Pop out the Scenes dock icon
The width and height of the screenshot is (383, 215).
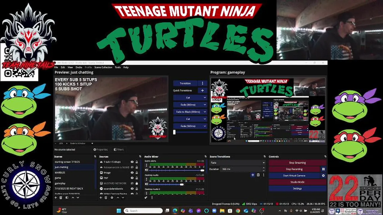pyautogui.click(x=95, y=156)
